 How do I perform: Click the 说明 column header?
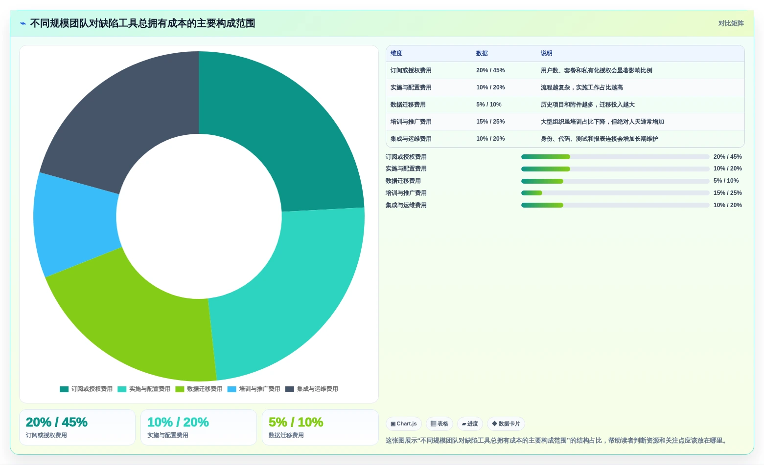[547, 54]
